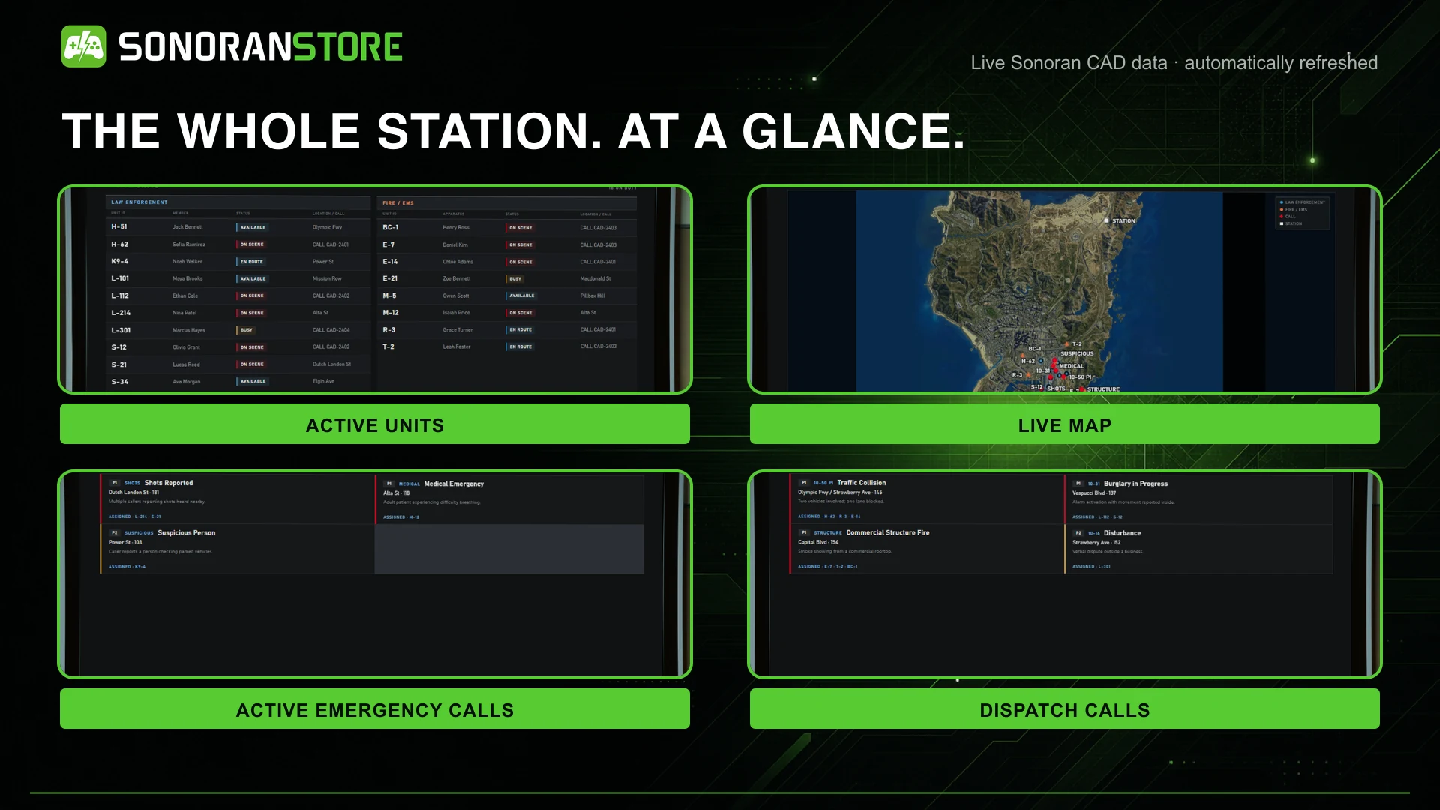Viewport: 1440px width, 810px height.
Task: Click unit ID H-51
Action: pyautogui.click(x=119, y=226)
